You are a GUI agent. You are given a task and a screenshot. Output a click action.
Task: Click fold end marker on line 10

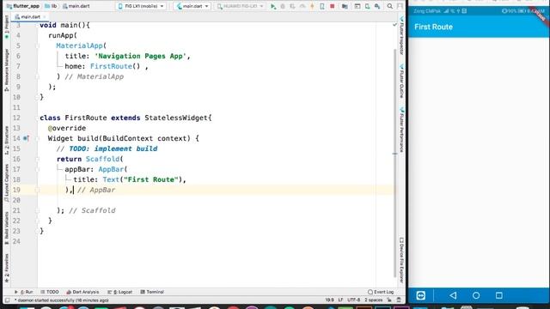pos(37,97)
